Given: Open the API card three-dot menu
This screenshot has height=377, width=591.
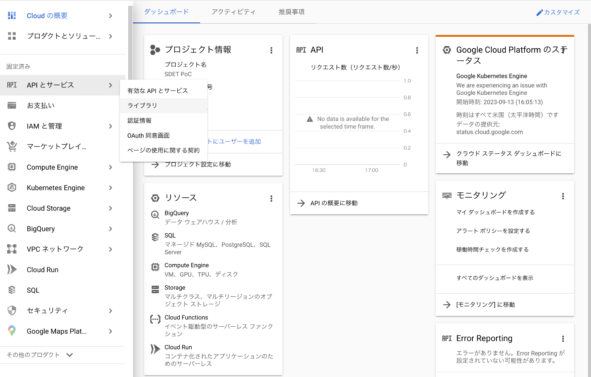Looking at the screenshot, I should click(417, 50).
